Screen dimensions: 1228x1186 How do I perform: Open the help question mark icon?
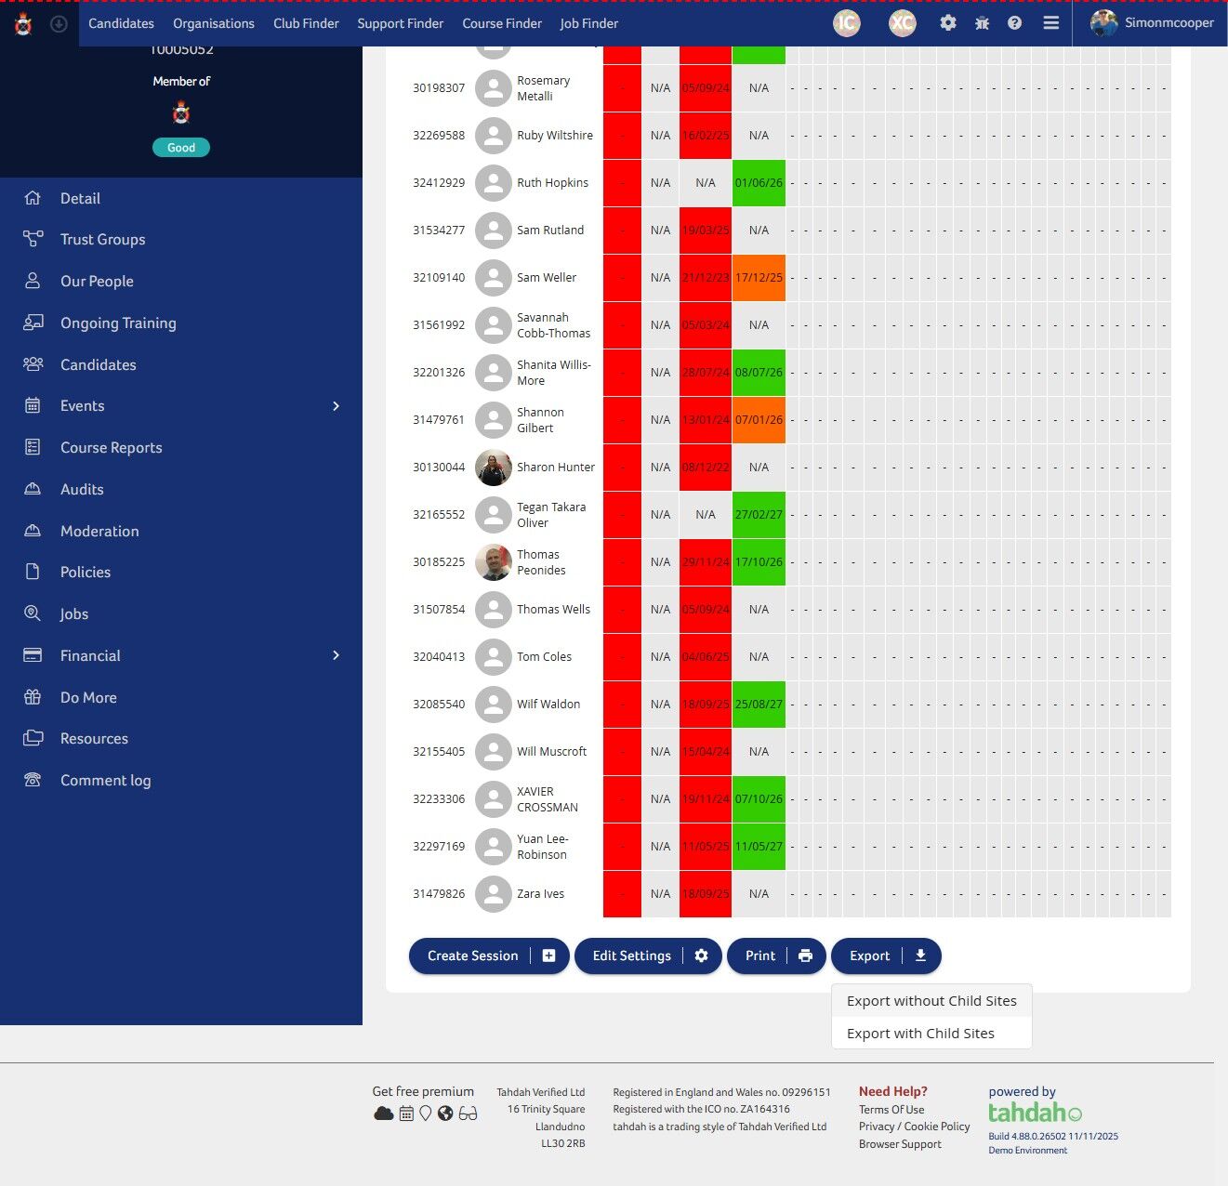coord(1015,23)
